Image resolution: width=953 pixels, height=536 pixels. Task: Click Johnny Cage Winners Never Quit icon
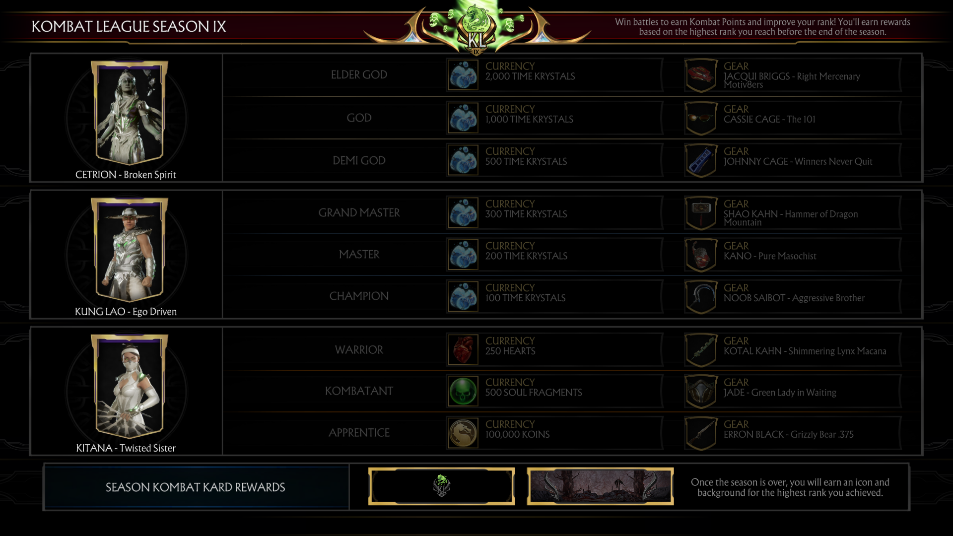(701, 160)
